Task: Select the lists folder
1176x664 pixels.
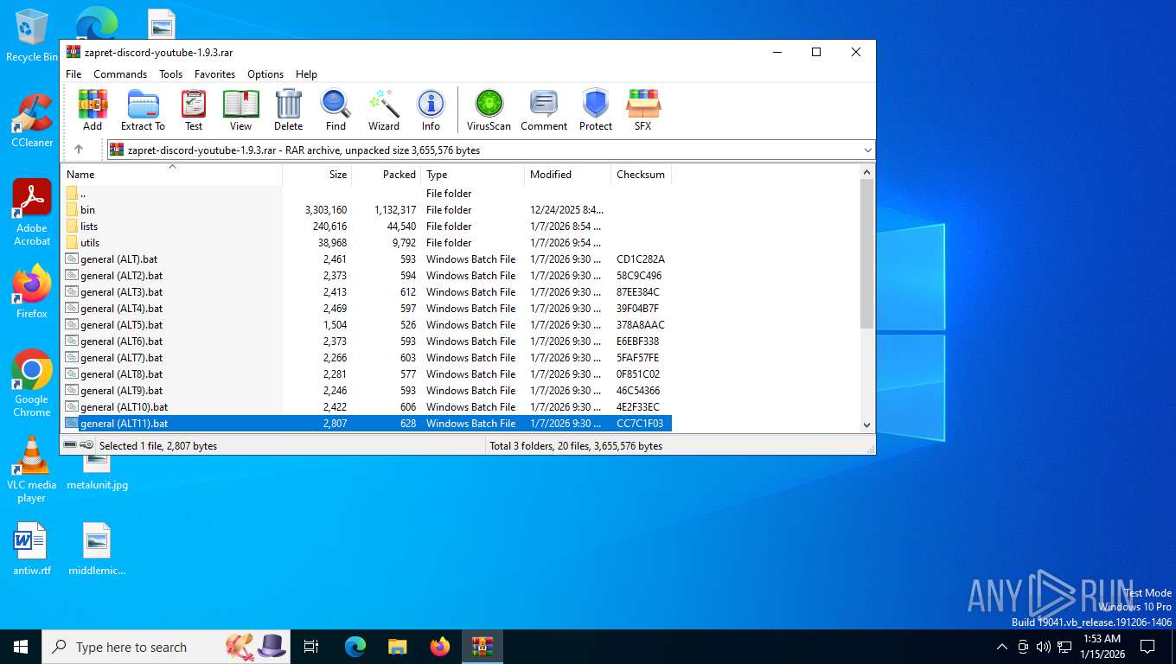Action: point(367,227)
